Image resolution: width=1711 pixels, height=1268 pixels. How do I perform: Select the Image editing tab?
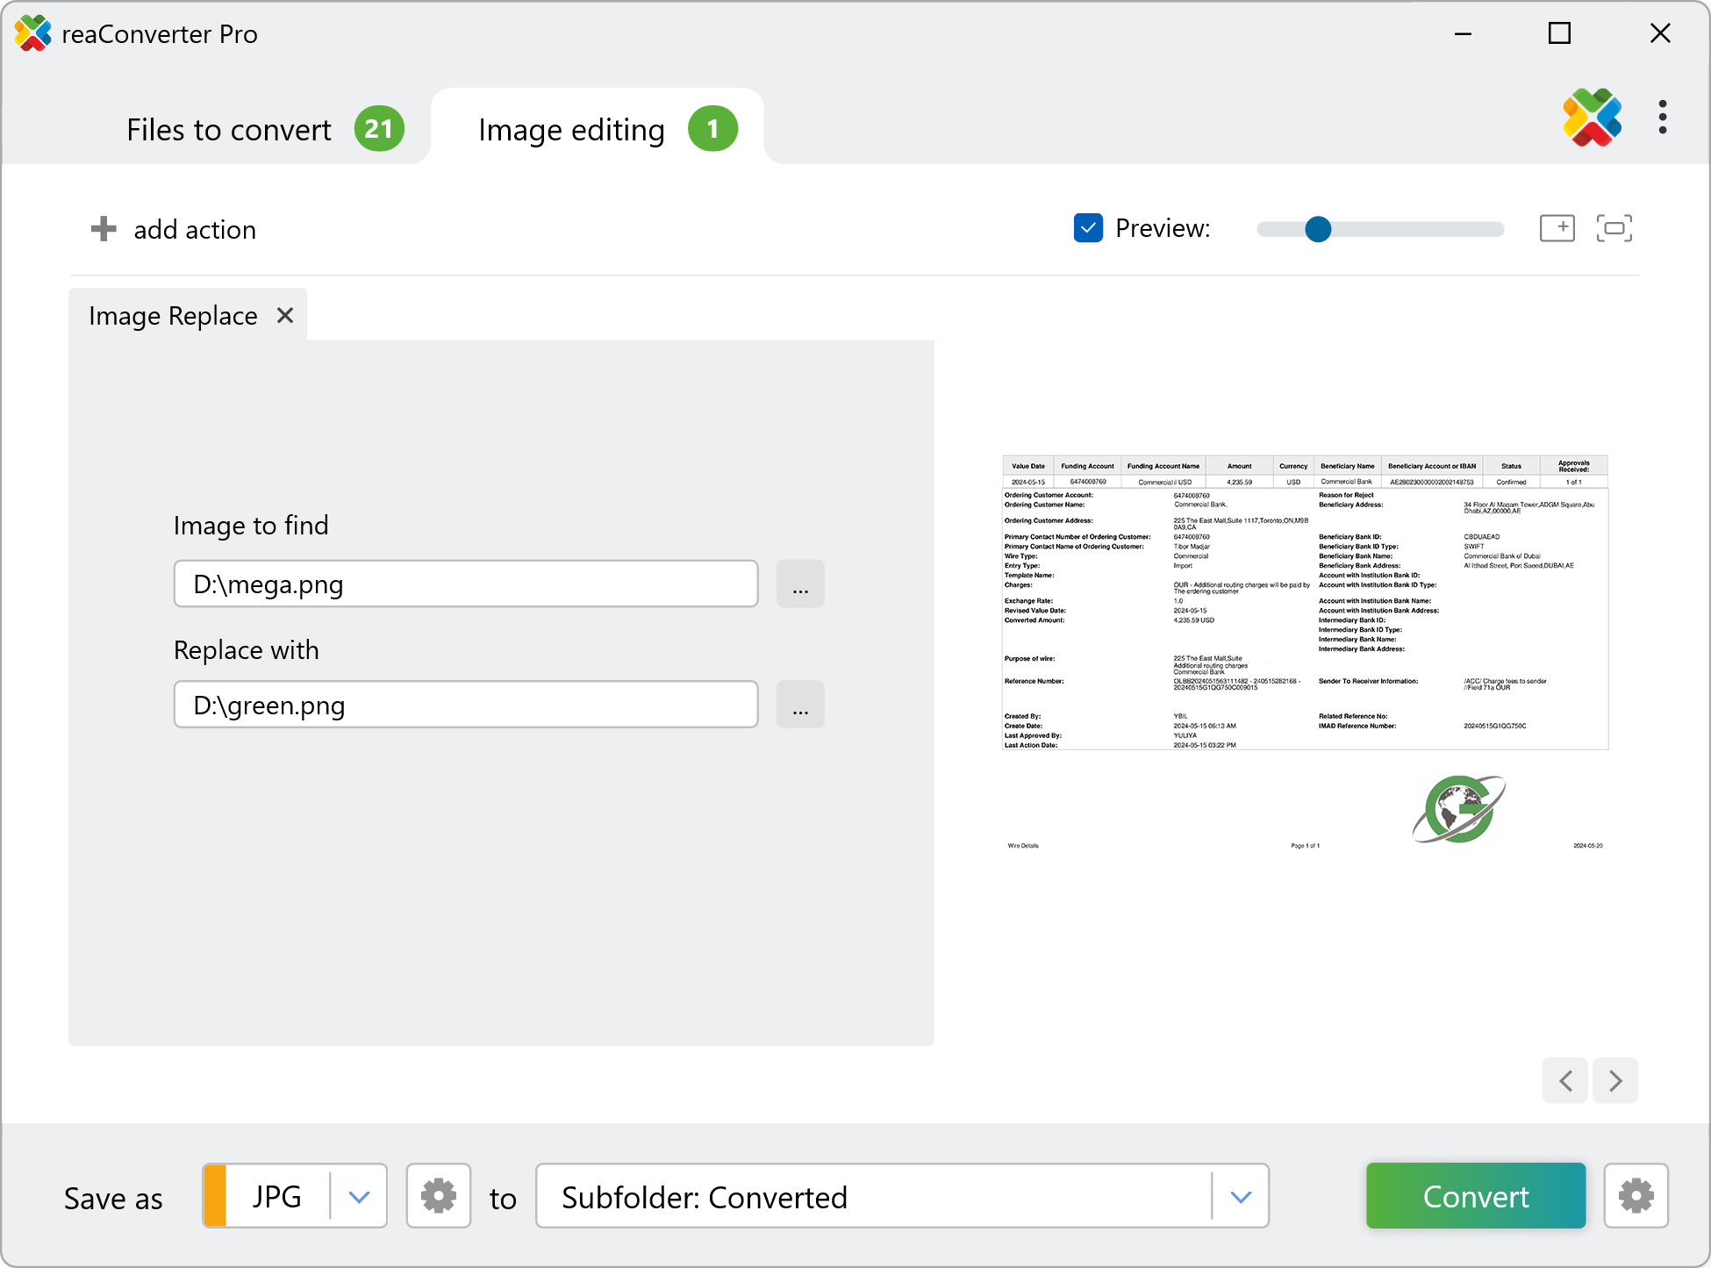[x=571, y=130]
